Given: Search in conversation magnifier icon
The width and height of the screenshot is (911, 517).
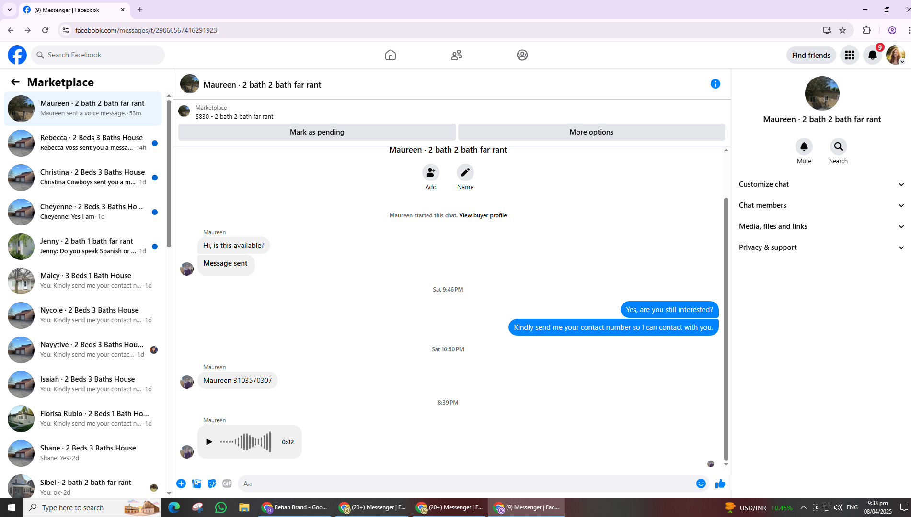Looking at the screenshot, I should coord(839,146).
